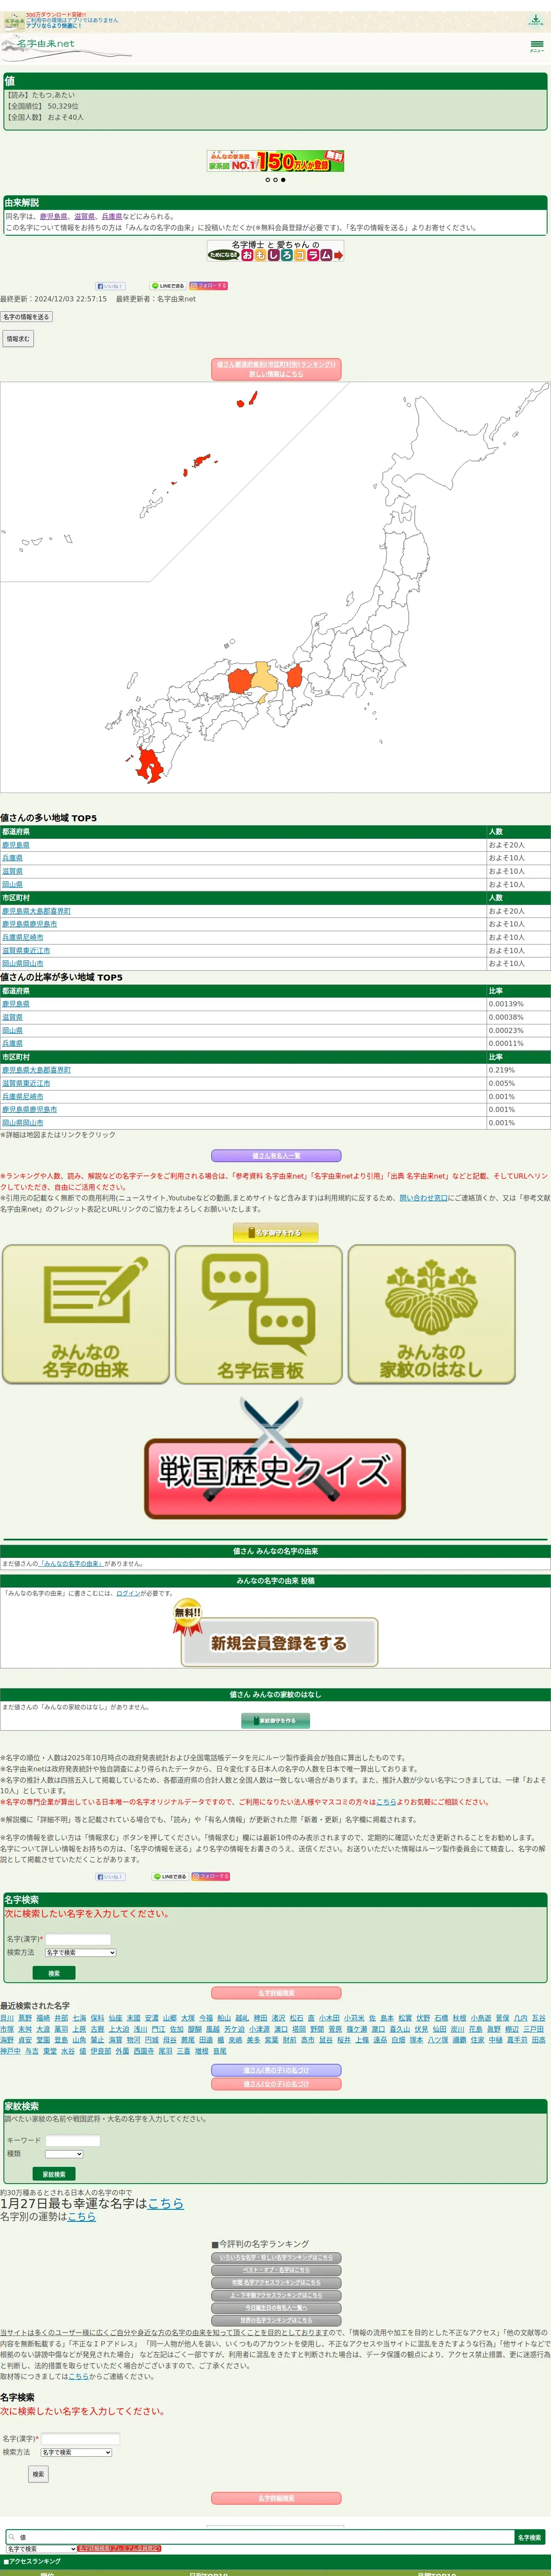Open the bottom 検索方法 dropdown
This screenshot has width=551, height=2576.
[x=76, y=2452]
